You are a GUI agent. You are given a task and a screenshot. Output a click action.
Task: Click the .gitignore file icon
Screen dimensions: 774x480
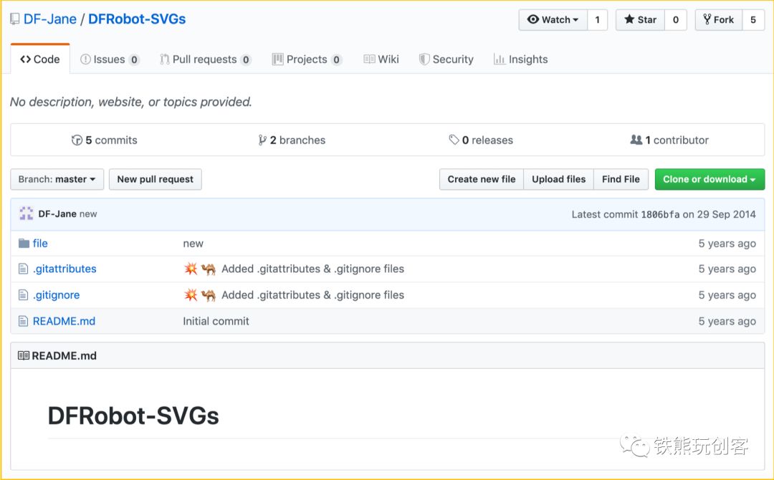tap(23, 295)
